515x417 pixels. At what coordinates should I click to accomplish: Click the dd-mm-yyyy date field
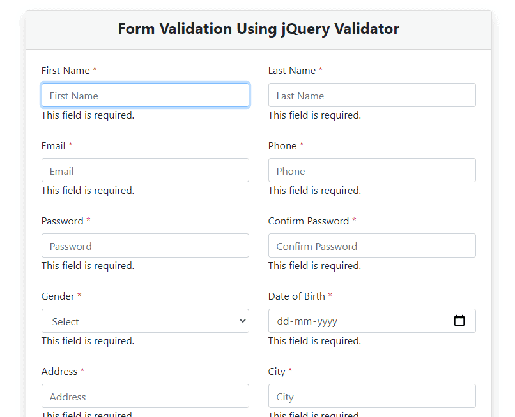tap(358, 321)
